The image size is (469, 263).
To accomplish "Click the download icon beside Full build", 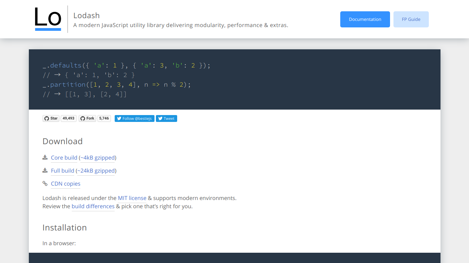I will tap(45, 171).
